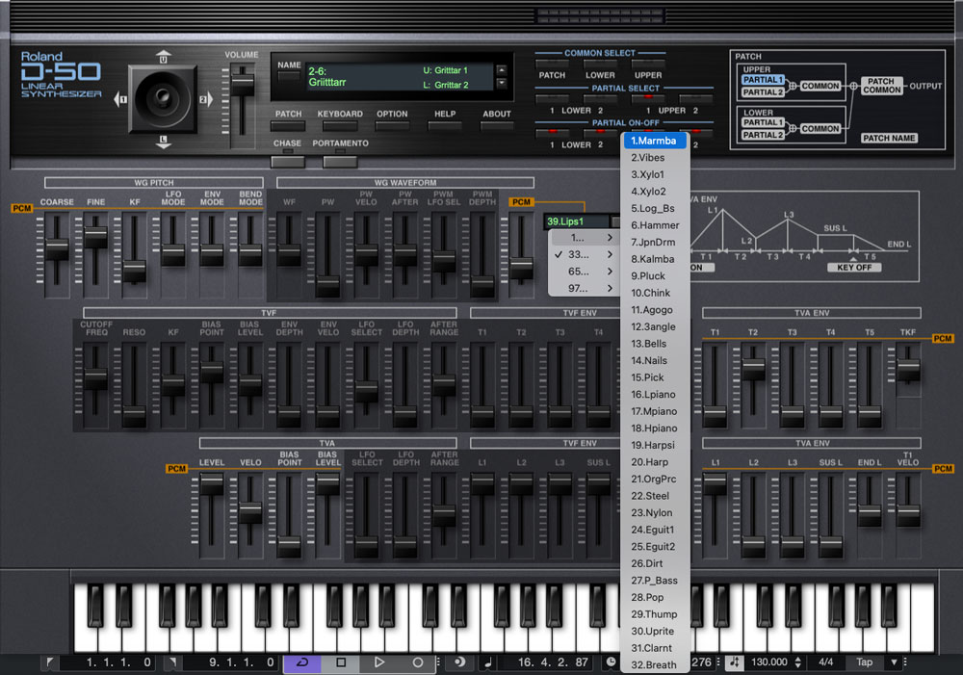963x675 pixels.
Task: Click the OPTION button
Action: 393,126
